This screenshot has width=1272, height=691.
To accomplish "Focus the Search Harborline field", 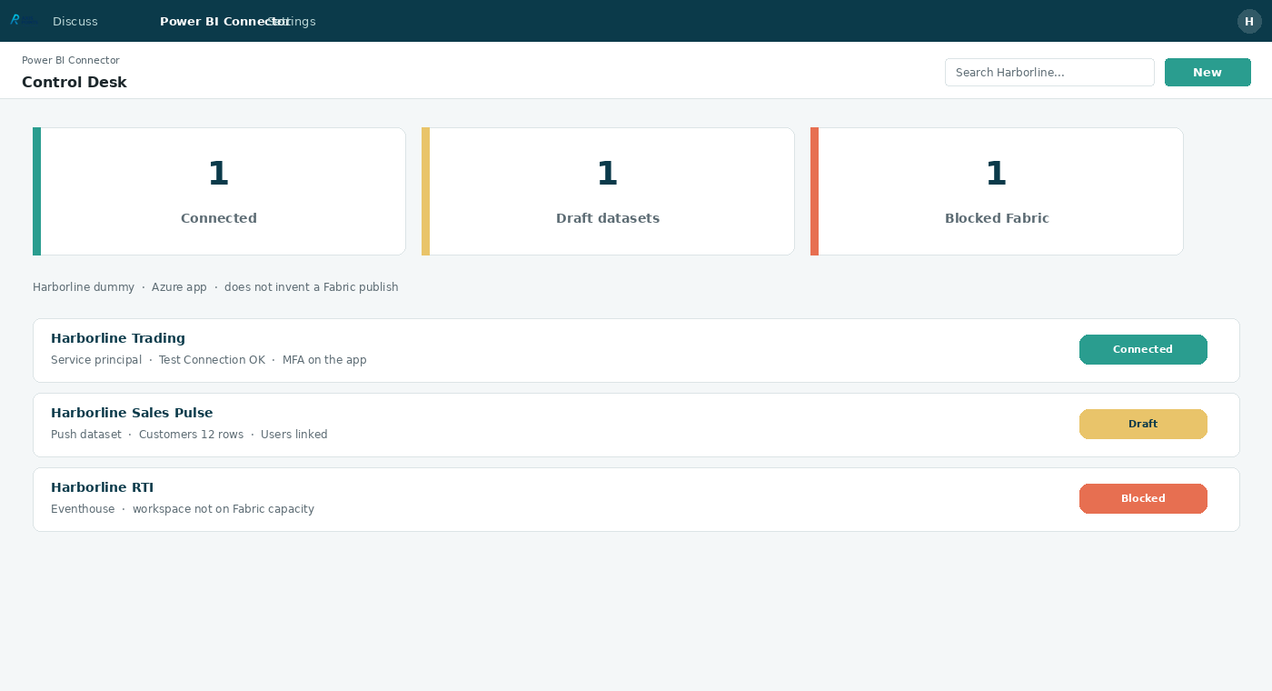I will (x=1049, y=72).
